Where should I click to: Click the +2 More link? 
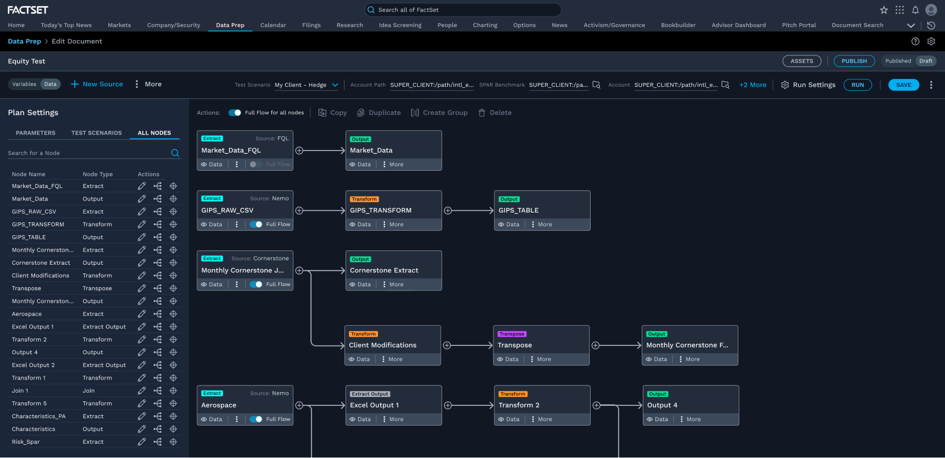coord(753,85)
